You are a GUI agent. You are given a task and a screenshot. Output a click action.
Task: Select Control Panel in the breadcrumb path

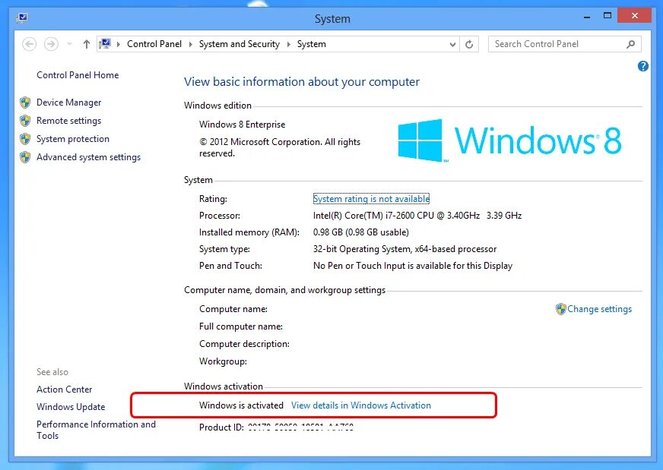point(154,43)
